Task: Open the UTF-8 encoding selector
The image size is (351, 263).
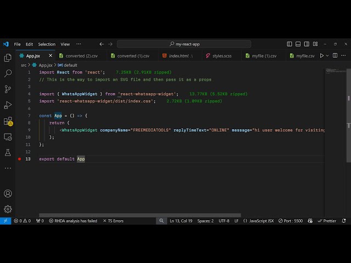Action: click(224, 221)
